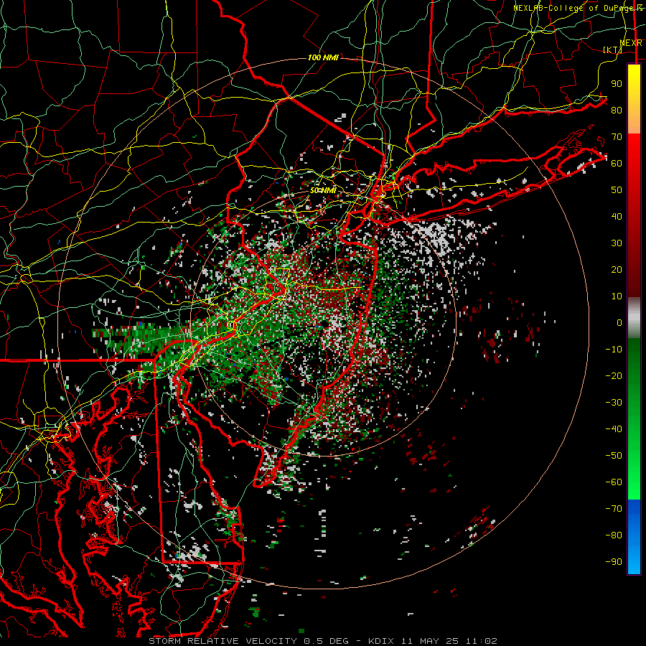Click the 40 value on the velocity scale
Viewport: 646px width, 646px height.
tap(617, 216)
